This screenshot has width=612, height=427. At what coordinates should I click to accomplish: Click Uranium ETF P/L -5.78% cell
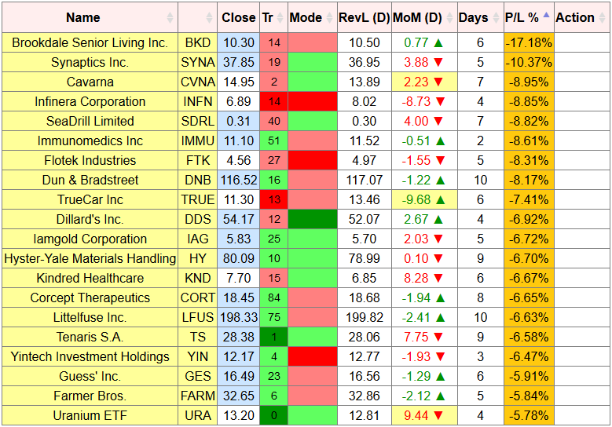pyautogui.click(x=529, y=415)
